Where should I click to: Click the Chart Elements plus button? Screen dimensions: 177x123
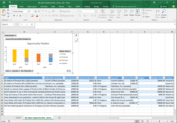coord(76,35)
